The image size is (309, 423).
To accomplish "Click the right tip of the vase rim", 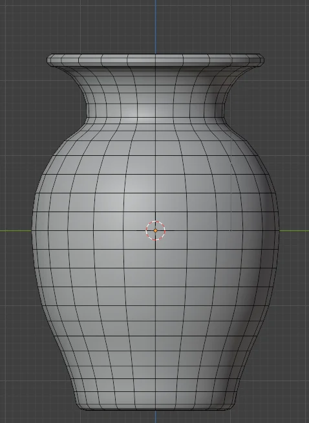I will (x=263, y=60).
